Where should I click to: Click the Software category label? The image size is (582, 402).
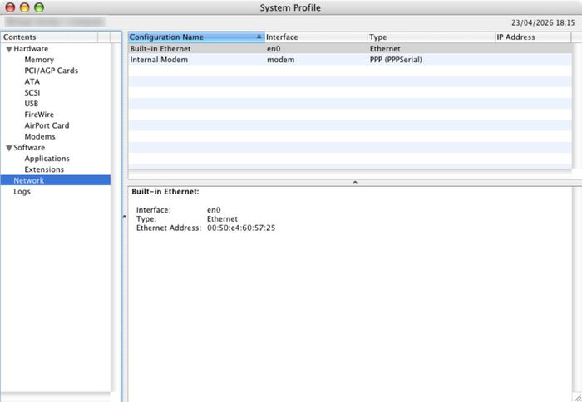(29, 148)
